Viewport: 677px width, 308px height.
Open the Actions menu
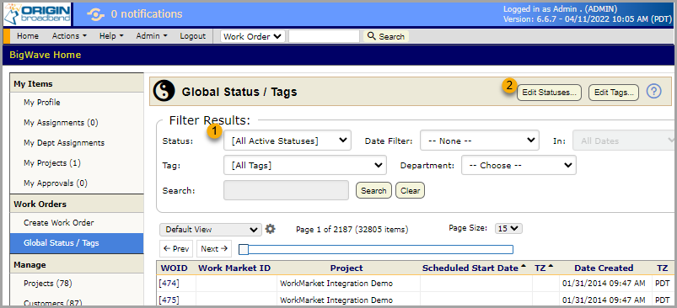[x=69, y=36]
